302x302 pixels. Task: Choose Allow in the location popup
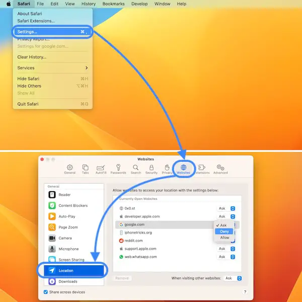click(x=224, y=238)
